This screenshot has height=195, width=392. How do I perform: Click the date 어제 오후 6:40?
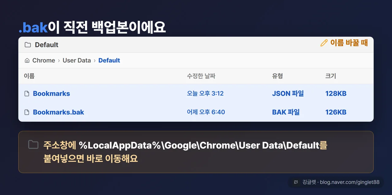[x=206, y=112]
